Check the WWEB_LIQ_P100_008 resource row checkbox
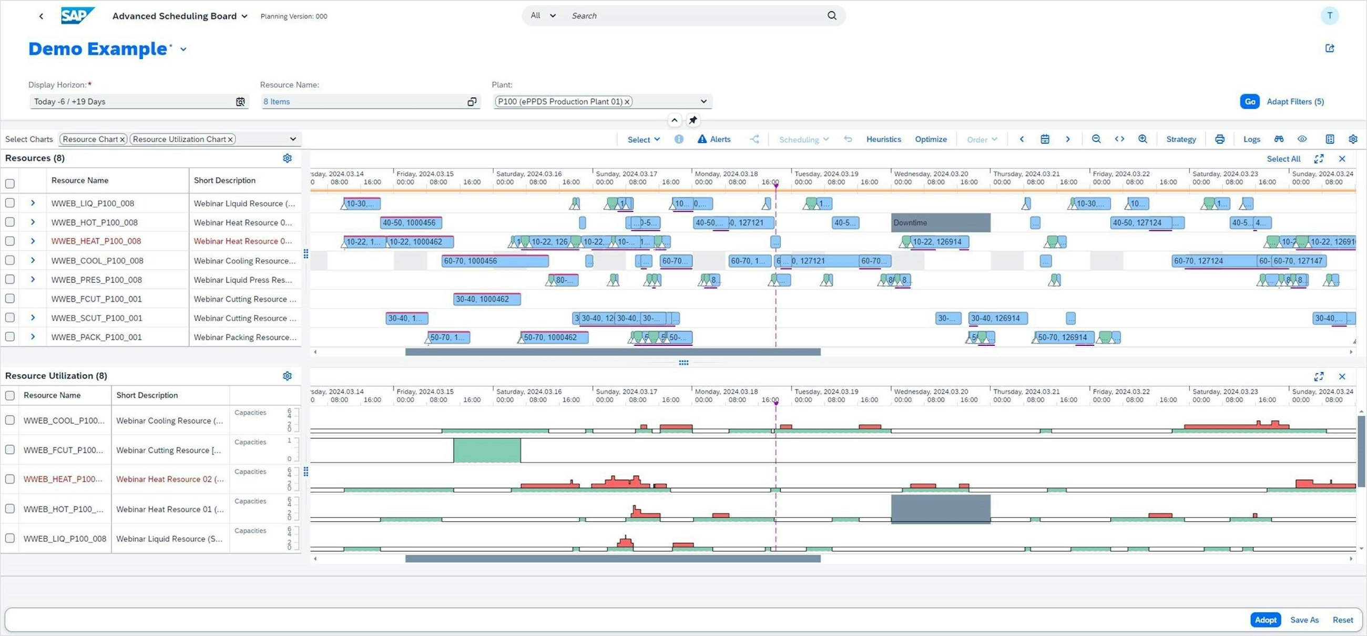1367x636 pixels. (9, 203)
